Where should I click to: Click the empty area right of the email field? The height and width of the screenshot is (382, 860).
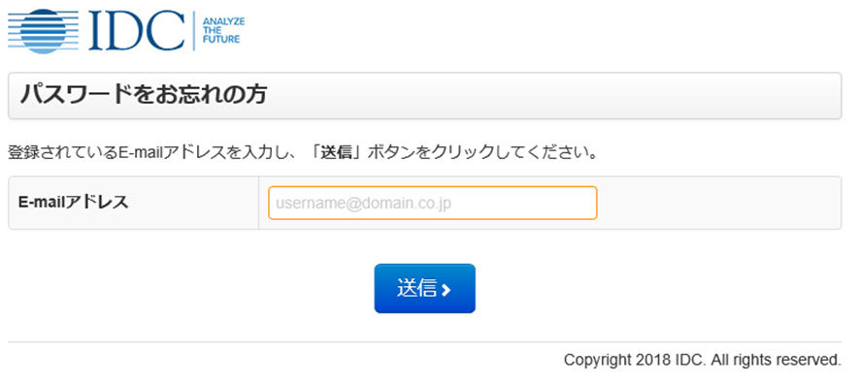point(718,203)
